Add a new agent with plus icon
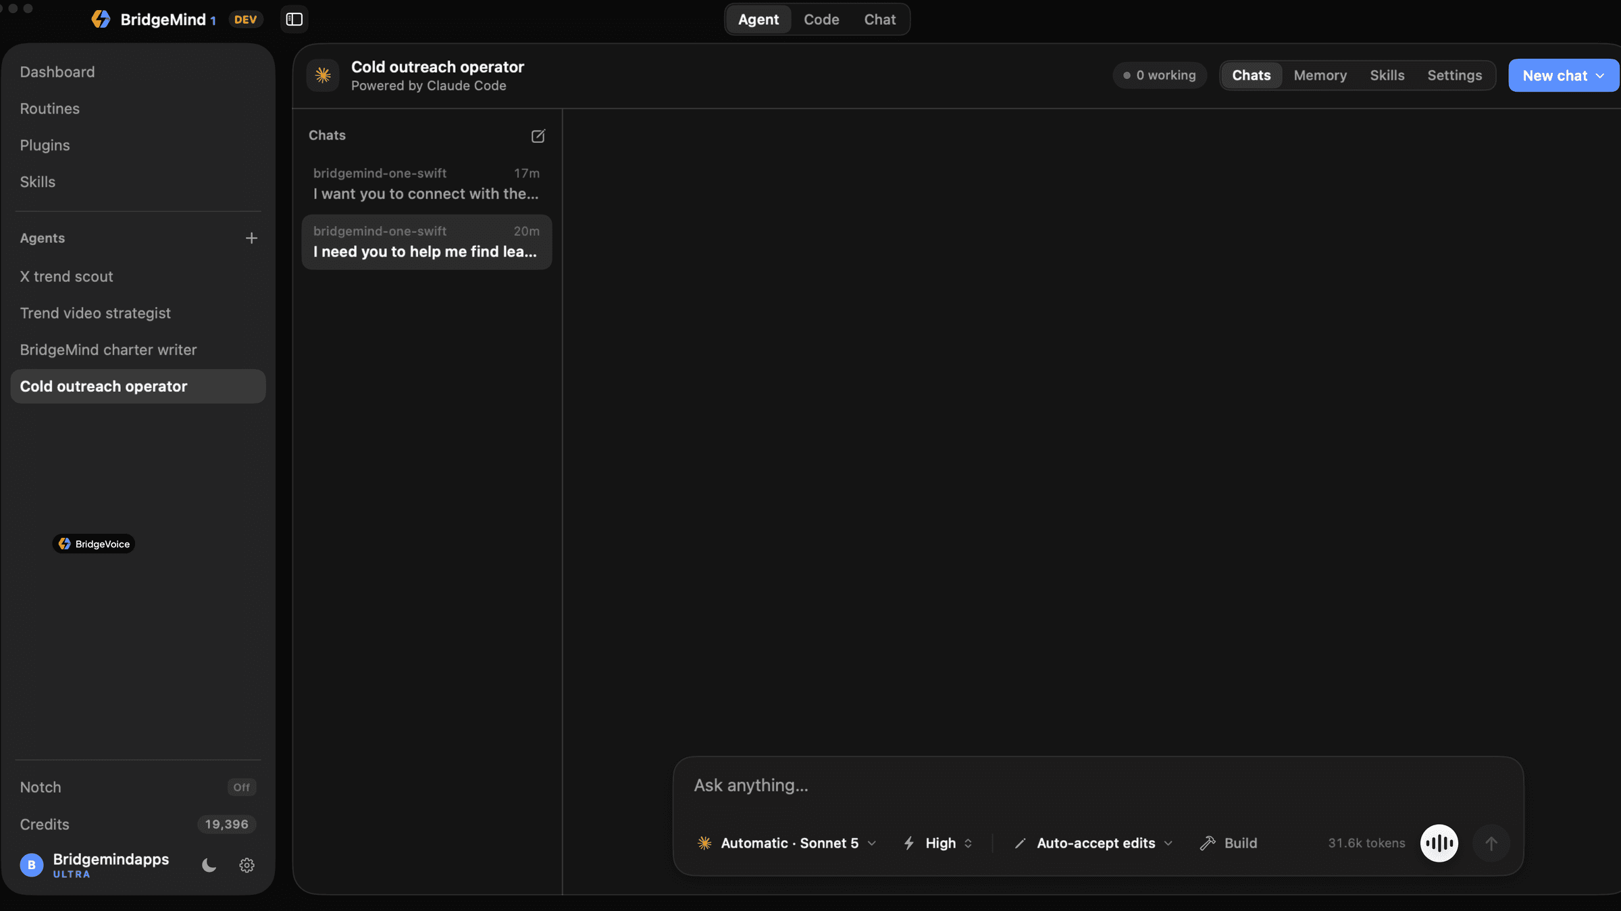1621x911 pixels. 251,238
